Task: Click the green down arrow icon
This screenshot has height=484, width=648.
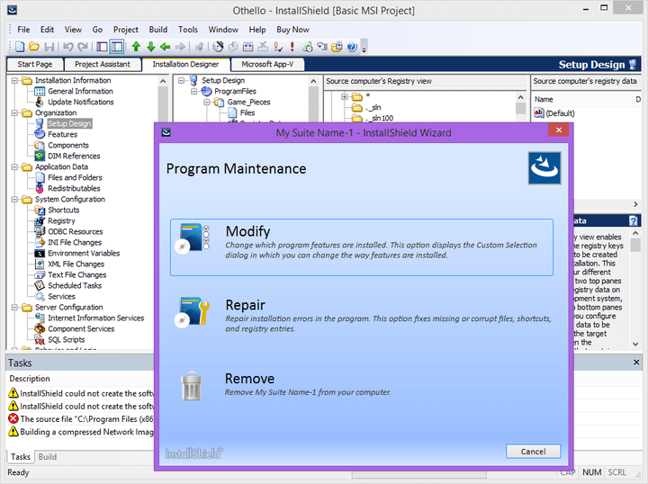Action: [x=151, y=47]
